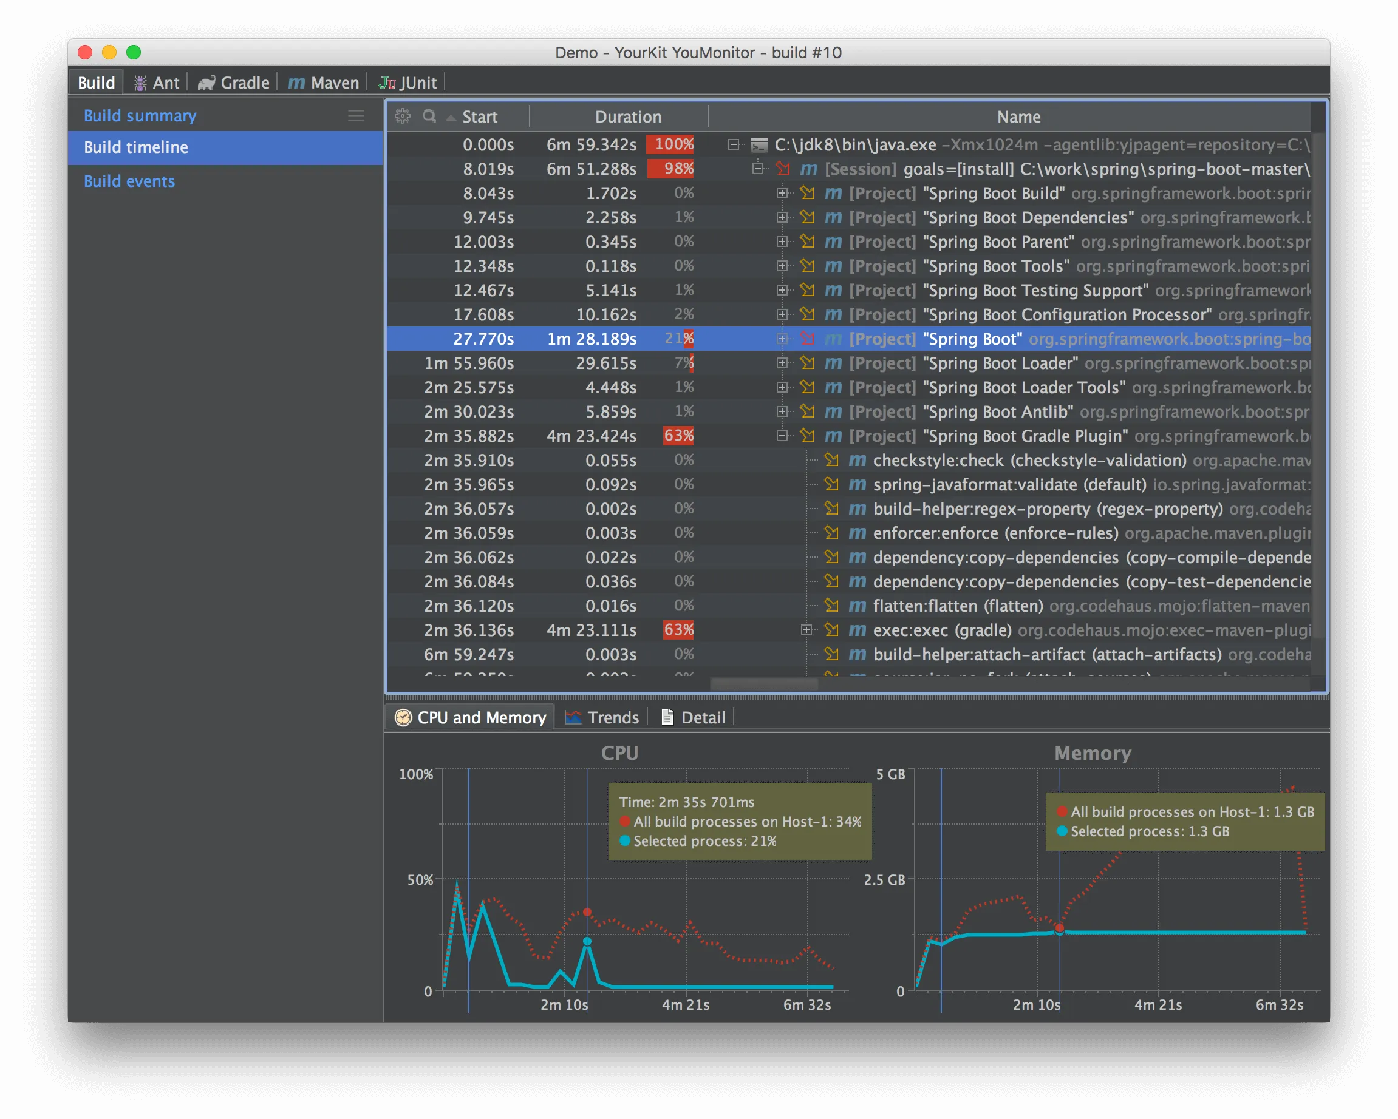Click the Maven icon on spring-javaformat:validate row
The height and width of the screenshot is (1119, 1398).
tap(858, 484)
